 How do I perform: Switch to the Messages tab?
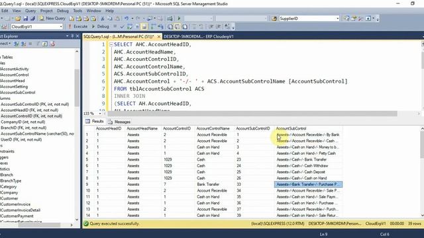(119, 122)
